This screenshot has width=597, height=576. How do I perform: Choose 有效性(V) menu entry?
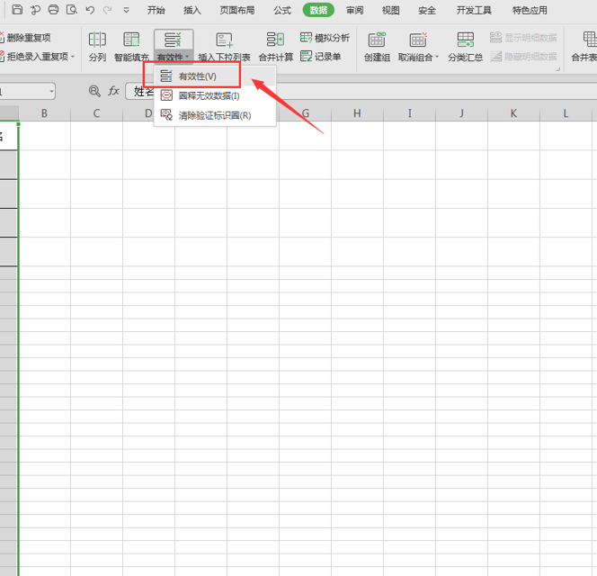tap(215, 76)
